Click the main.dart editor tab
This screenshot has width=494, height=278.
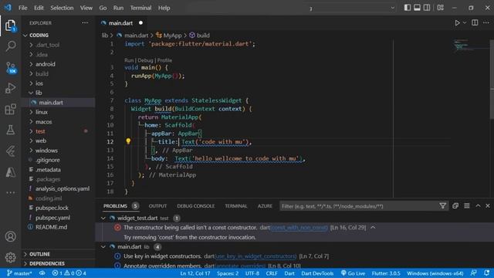pos(120,22)
